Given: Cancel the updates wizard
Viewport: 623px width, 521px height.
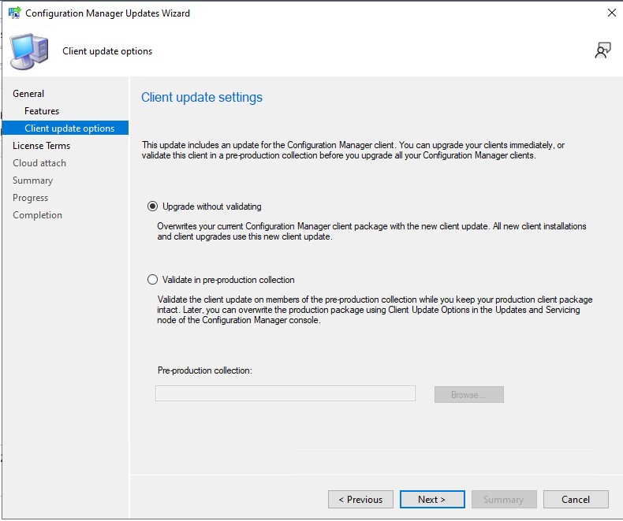Looking at the screenshot, I should (x=576, y=500).
